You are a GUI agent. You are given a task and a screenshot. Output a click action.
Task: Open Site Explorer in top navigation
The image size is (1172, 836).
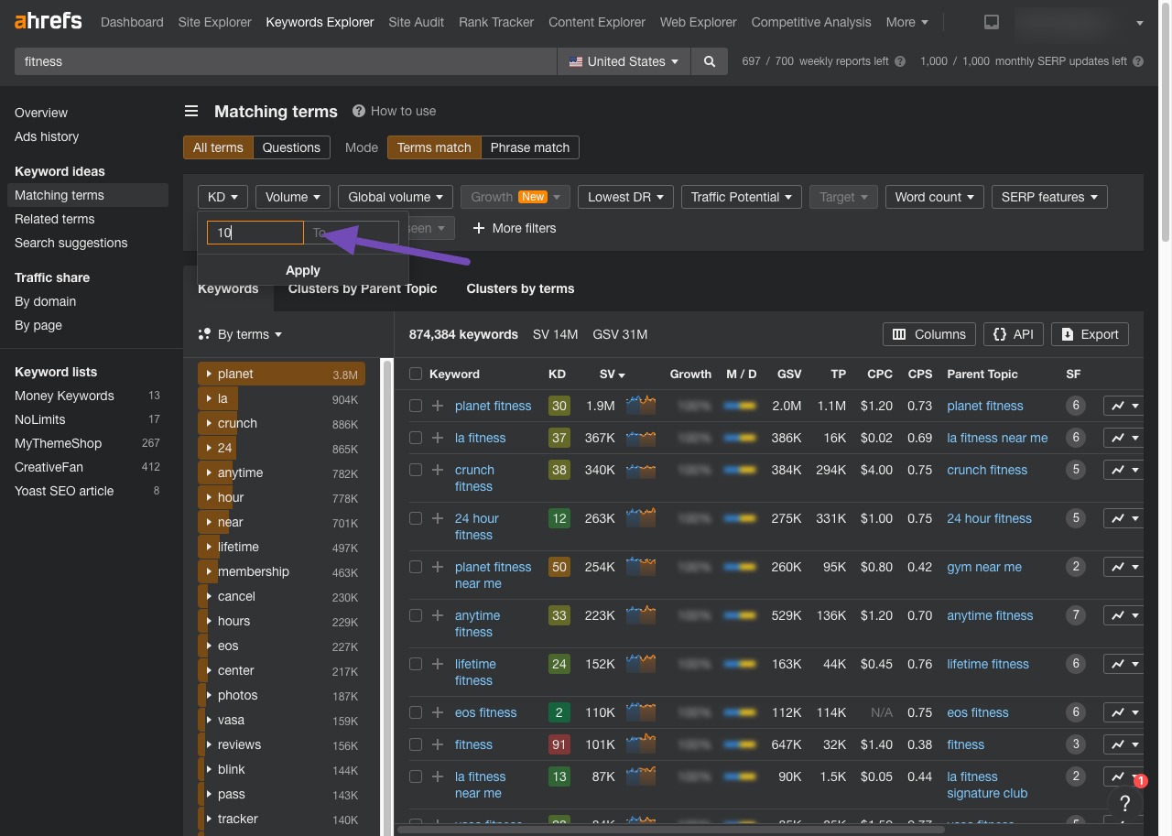[x=214, y=22]
